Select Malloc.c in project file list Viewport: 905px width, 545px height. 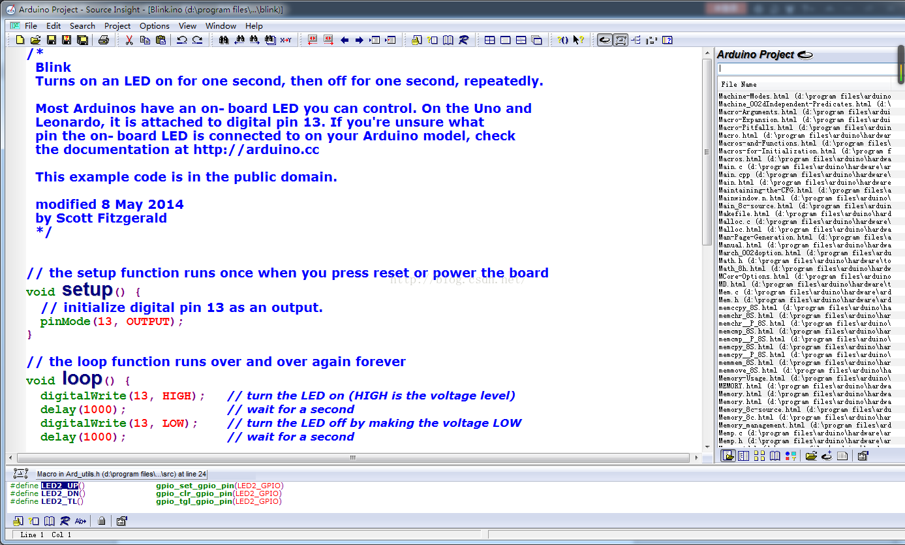804,221
